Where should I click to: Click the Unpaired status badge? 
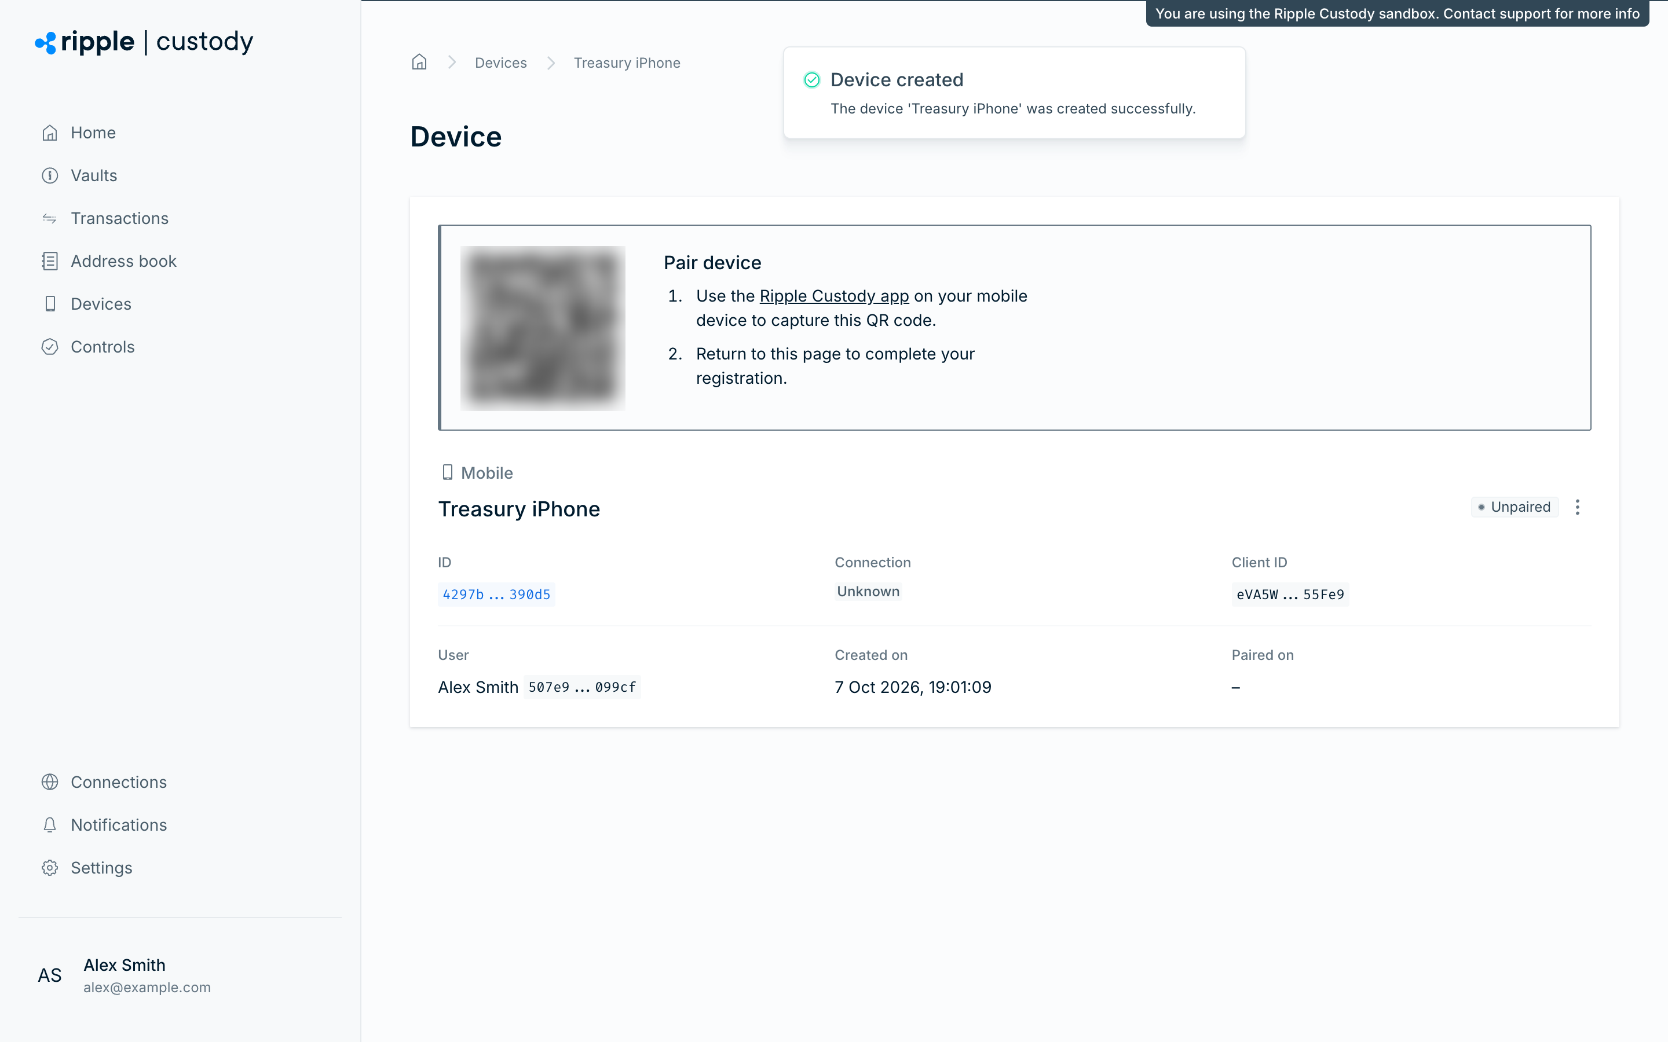tap(1515, 507)
